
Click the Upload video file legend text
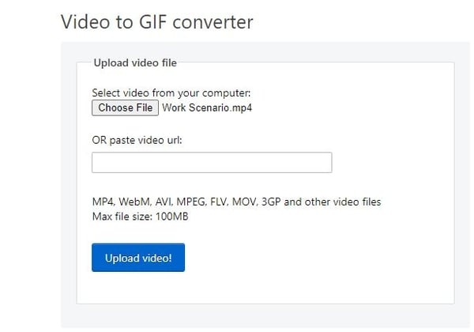tap(135, 63)
